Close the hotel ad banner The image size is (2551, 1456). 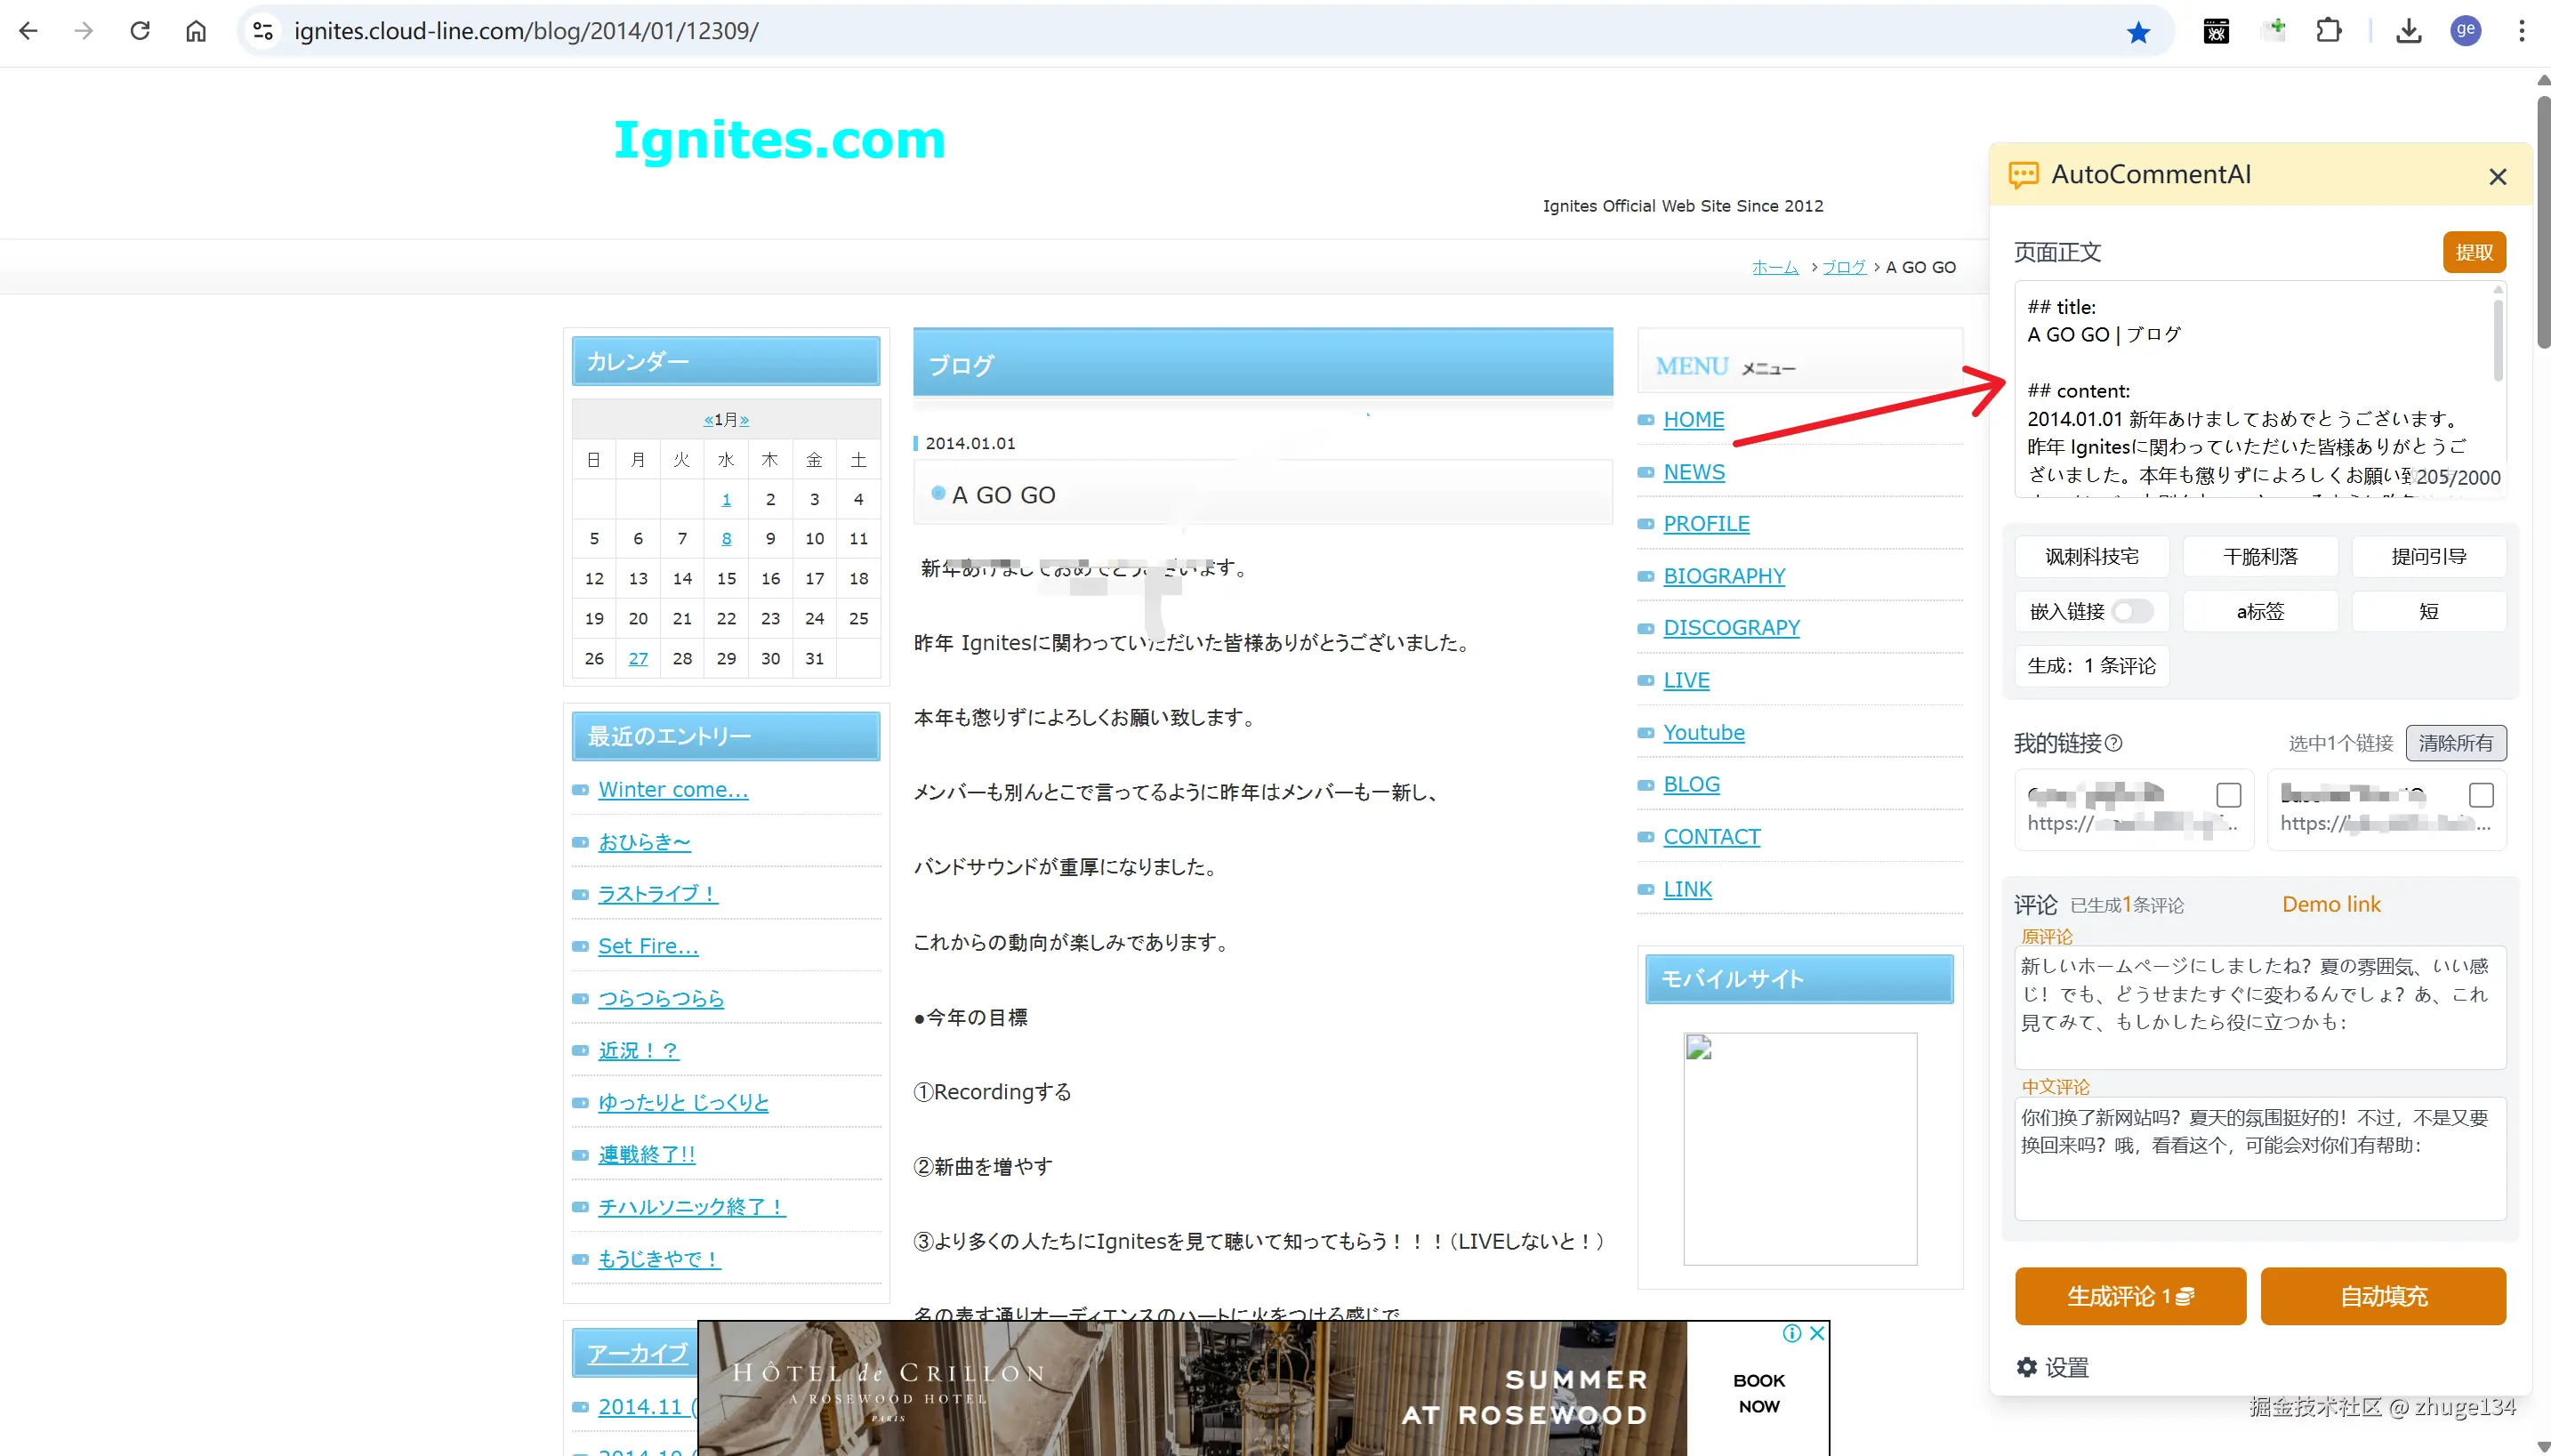pyautogui.click(x=1817, y=1333)
